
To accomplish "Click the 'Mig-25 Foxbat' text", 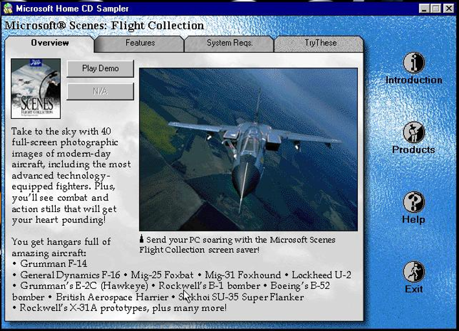I will [162, 275].
